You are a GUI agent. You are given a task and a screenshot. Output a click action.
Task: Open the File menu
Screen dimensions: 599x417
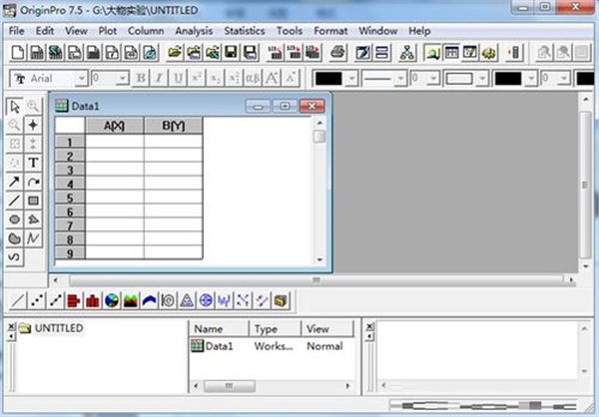pos(16,31)
